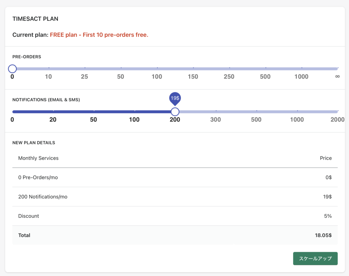The height and width of the screenshot is (276, 349).
Task: Click the PRE-ORDERS section label
Action: [27, 57]
